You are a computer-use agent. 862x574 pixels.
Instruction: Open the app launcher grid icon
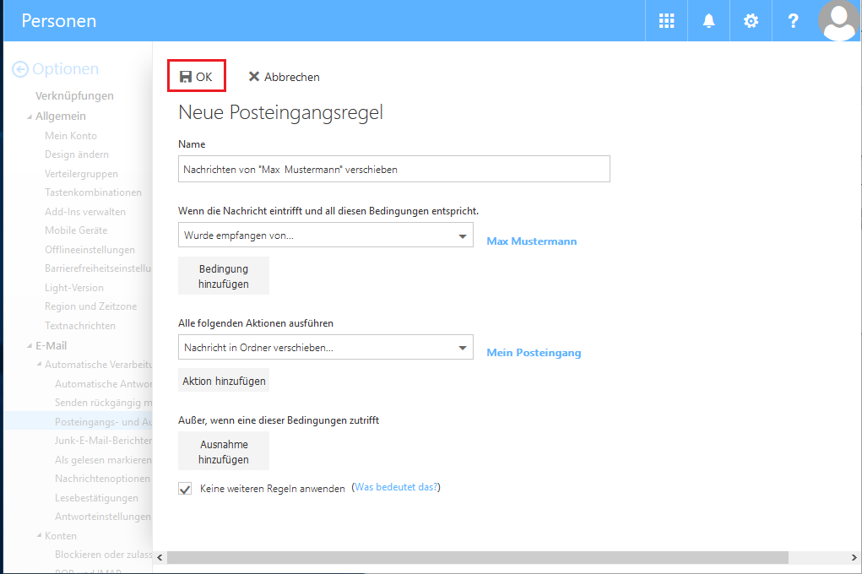pyautogui.click(x=666, y=20)
